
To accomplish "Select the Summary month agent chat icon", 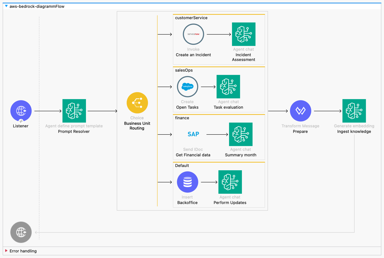I will [241, 134].
